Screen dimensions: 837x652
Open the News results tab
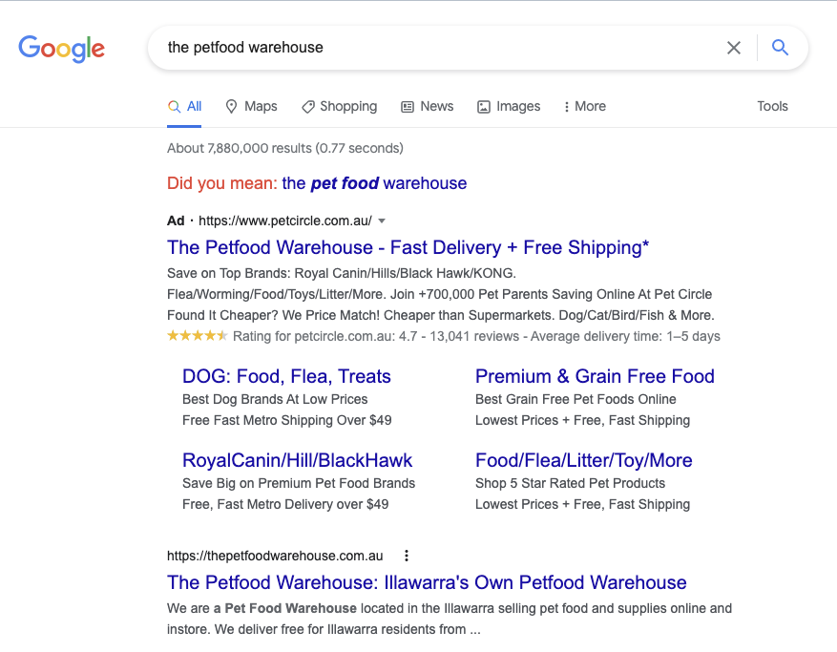(427, 106)
